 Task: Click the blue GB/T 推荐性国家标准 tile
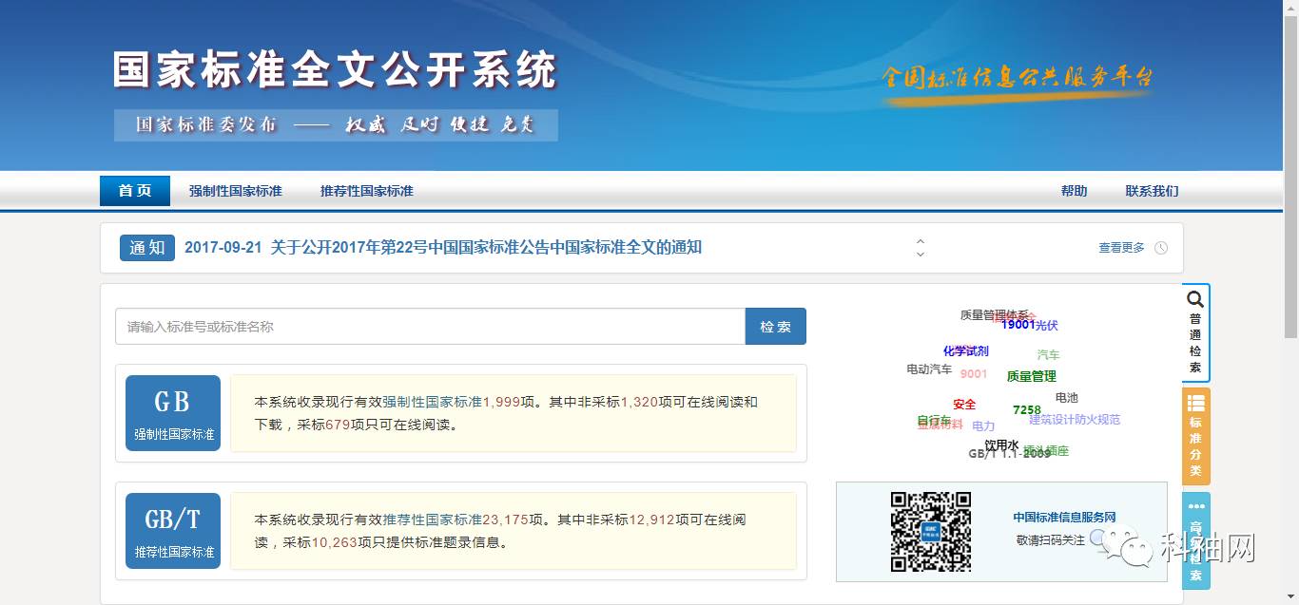pos(173,531)
